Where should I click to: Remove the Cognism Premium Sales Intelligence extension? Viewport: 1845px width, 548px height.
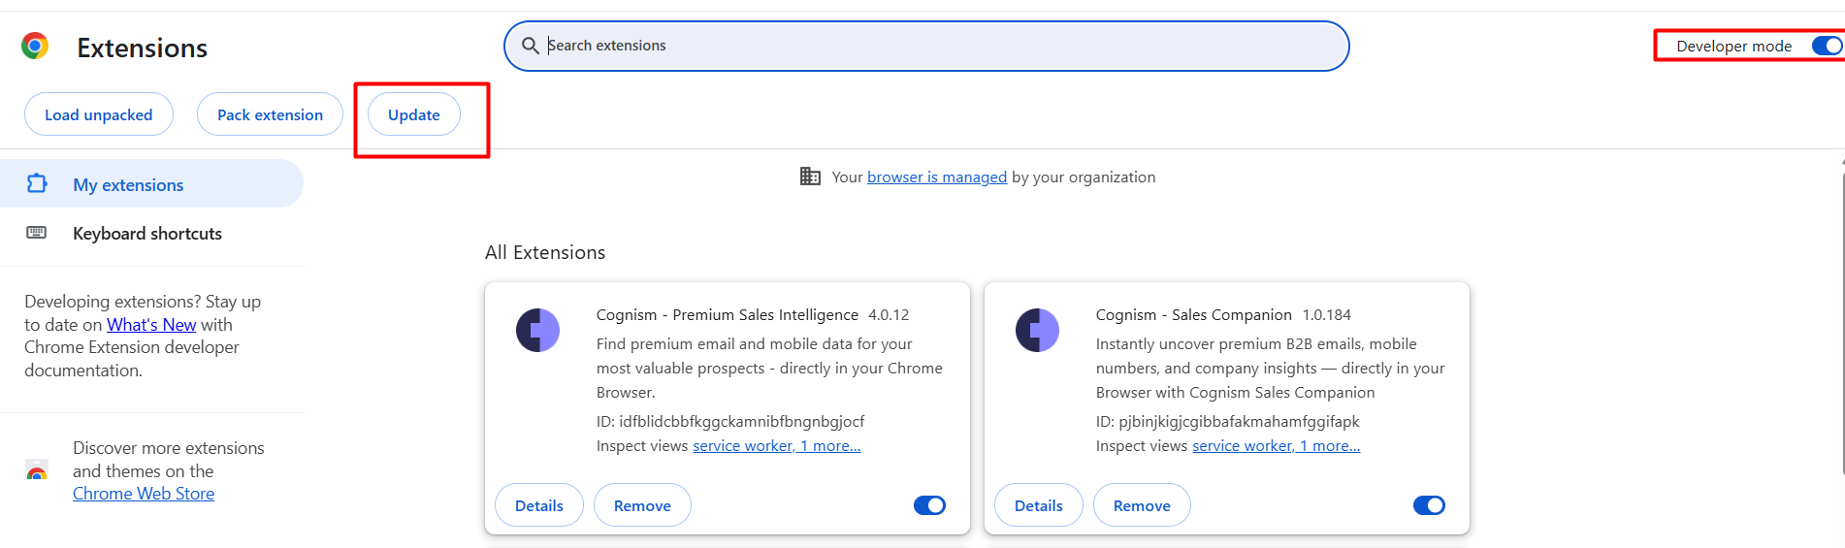[642, 505]
